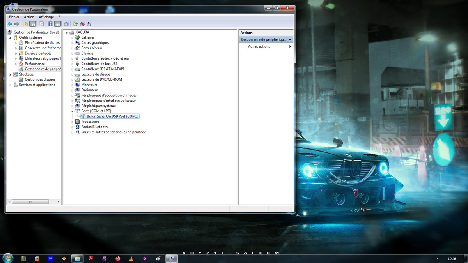Collapse the Outils système node
The image size is (468, 263).
(x=11, y=37)
